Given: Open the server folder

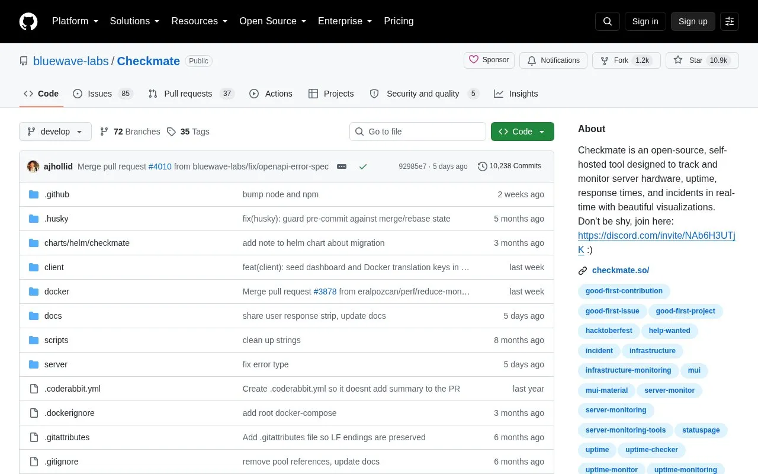Looking at the screenshot, I should (x=56, y=364).
